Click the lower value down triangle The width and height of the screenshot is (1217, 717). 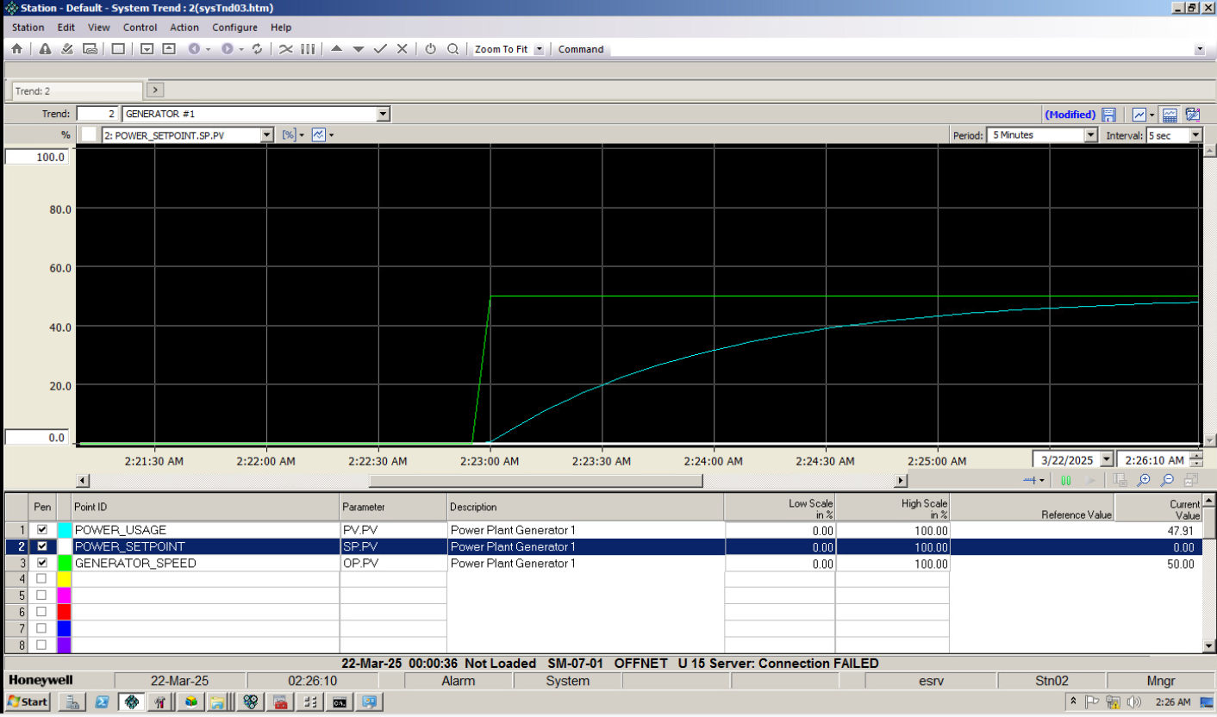pos(359,49)
